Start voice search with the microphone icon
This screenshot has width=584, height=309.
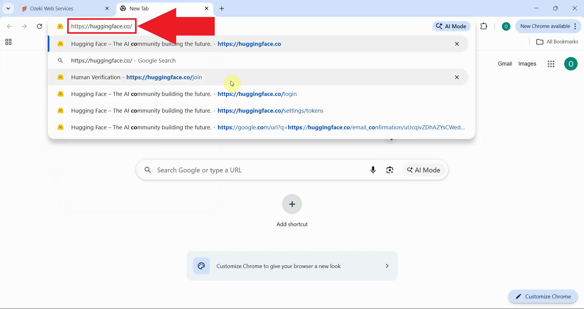coord(373,170)
